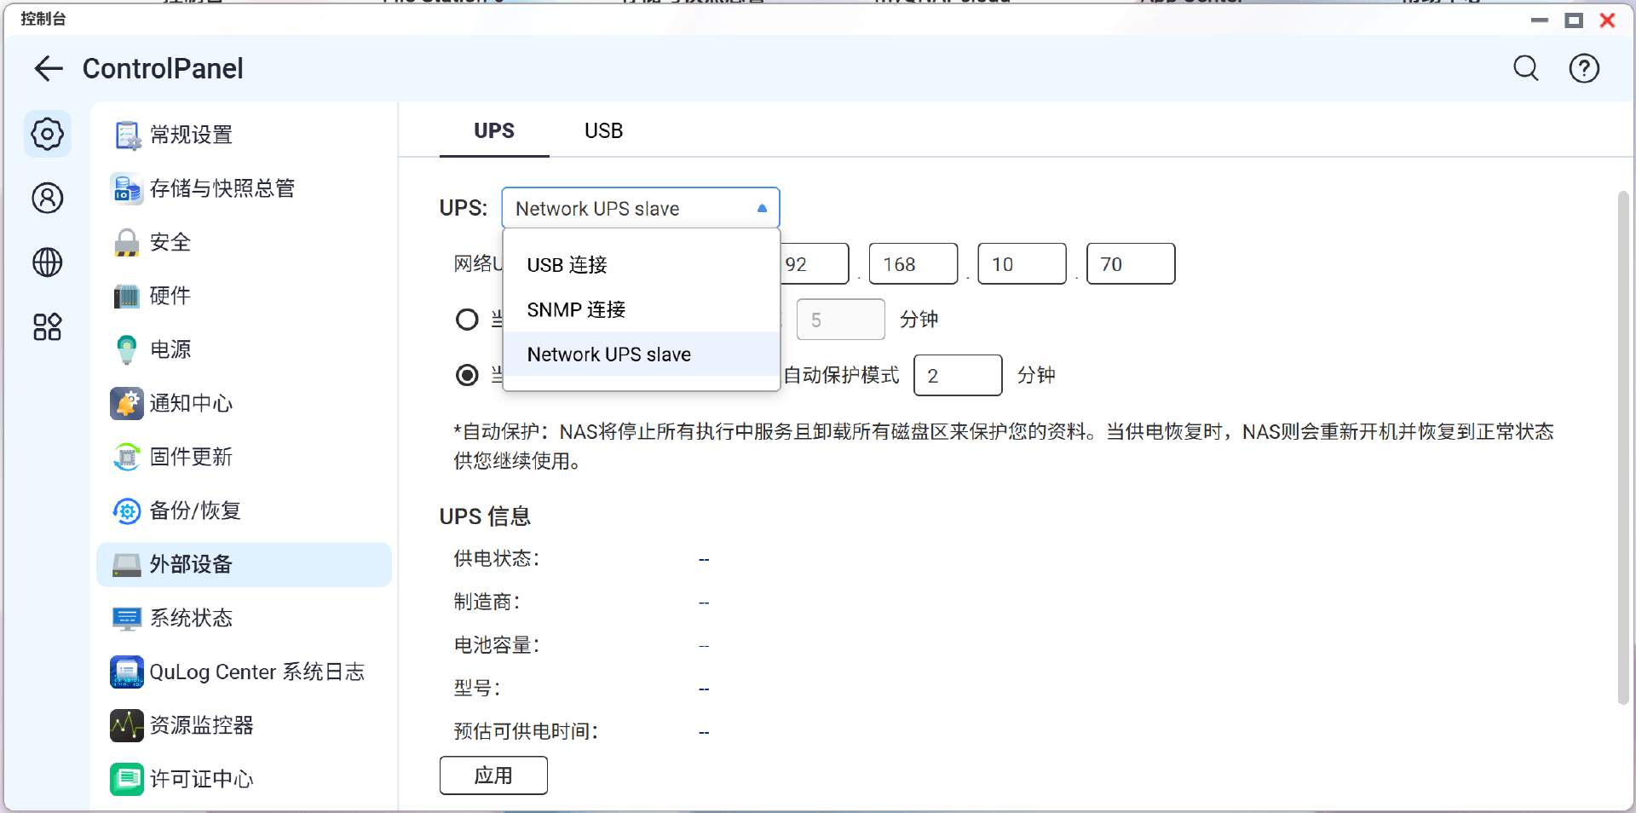Choose Network UPS slave from the dropdown list
Image resolution: width=1636 pixels, height=813 pixels.
pyautogui.click(x=642, y=354)
